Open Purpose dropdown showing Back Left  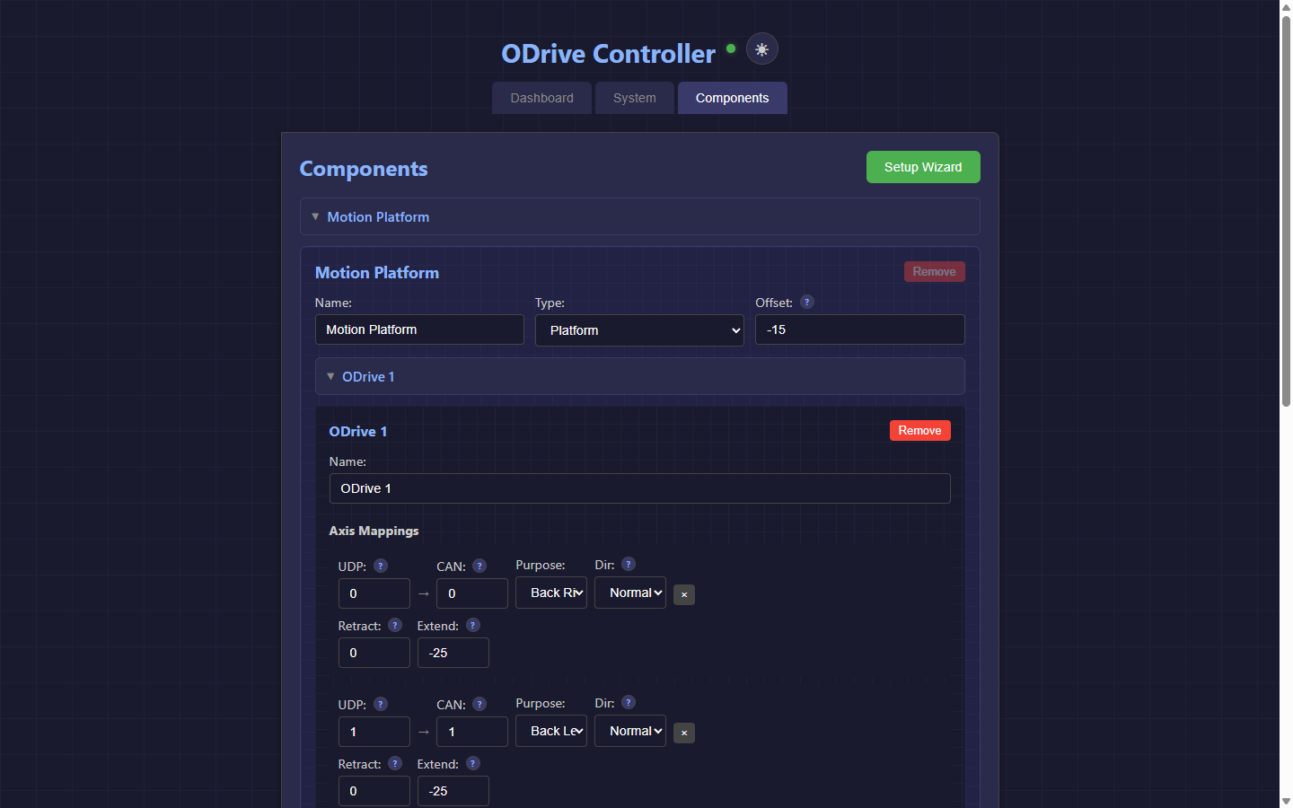tap(551, 731)
